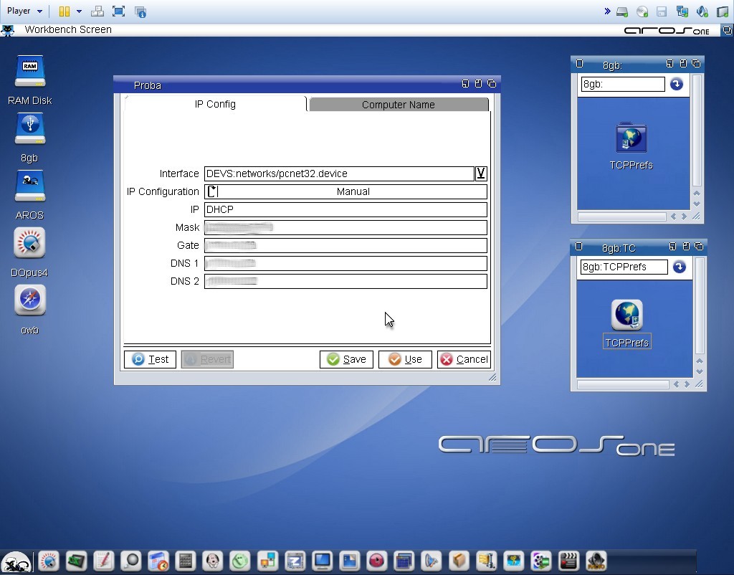
Task: Click the IP field containing DHCP
Action: [x=345, y=209]
